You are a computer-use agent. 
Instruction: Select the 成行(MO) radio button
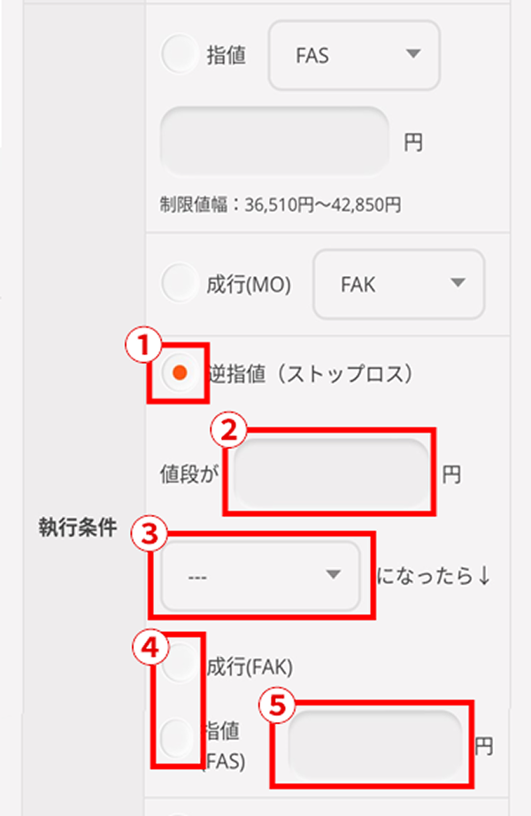[181, 283]
